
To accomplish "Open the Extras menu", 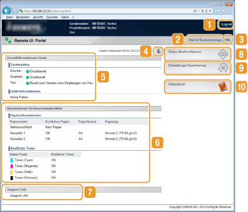I will pyautogui.click(x=65, y=17).
